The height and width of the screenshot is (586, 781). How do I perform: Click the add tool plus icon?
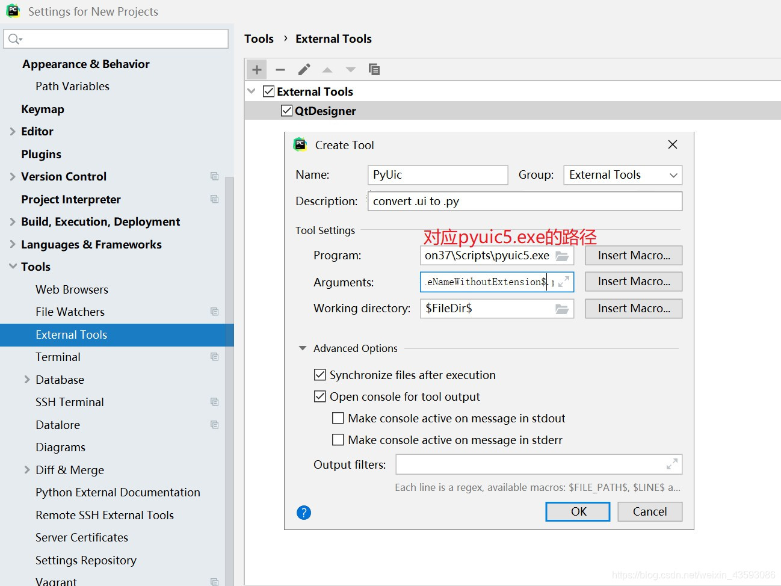pyautogui.click(x=256, y=69)
